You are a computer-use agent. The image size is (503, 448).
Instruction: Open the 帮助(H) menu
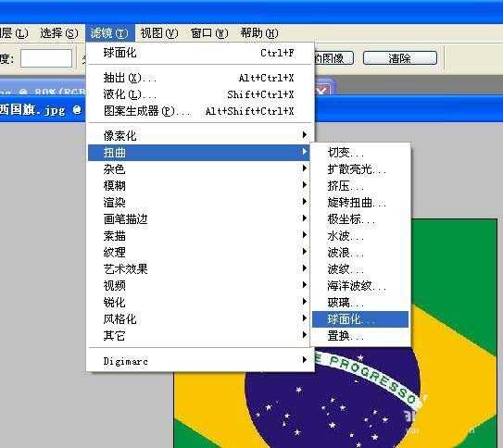259,33
